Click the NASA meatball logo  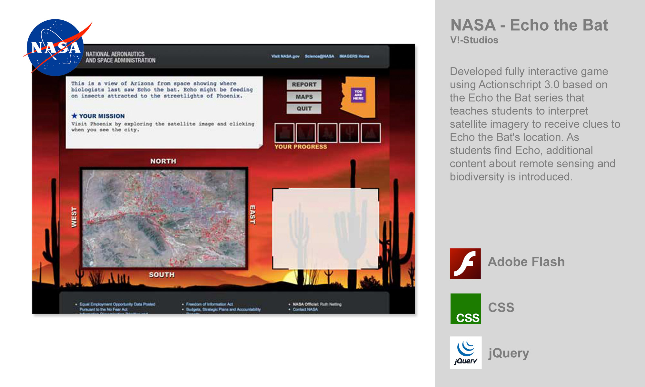tap(55, 47)
